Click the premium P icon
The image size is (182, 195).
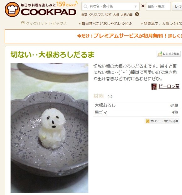coord(147,121)
